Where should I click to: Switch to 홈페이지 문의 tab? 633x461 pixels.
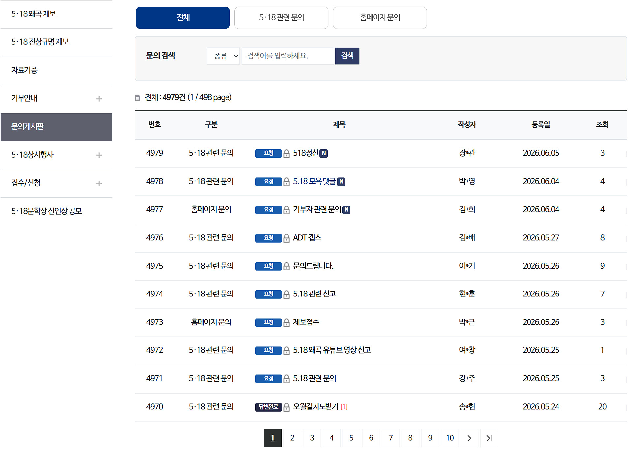[380, 18]
